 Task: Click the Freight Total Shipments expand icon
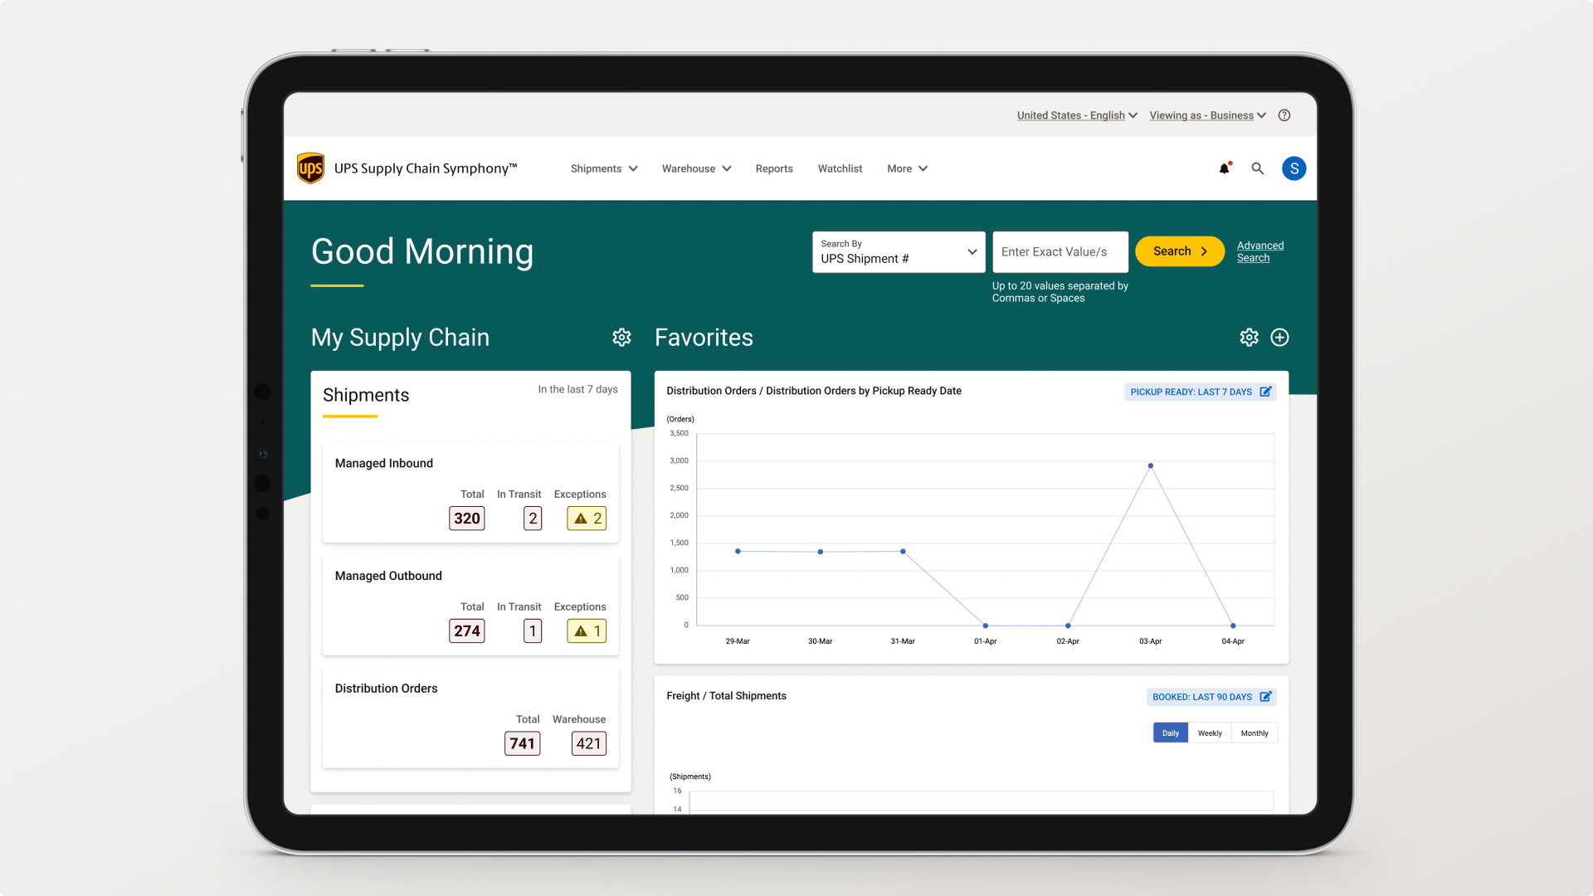(1266, 696)
